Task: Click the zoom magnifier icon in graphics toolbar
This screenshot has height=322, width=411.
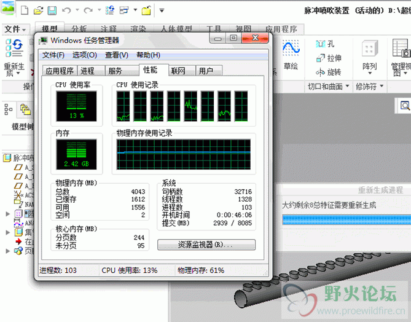Action: (405, 106)
